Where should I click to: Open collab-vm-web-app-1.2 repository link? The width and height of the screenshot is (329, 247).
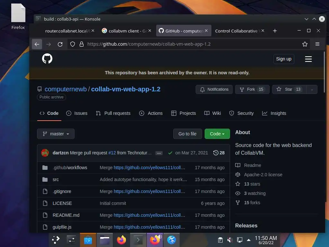126,89
